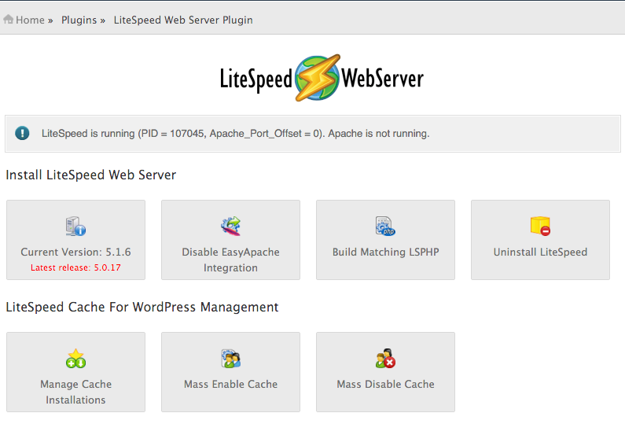Open Manage Cache Installations label

tap(75, 392)
